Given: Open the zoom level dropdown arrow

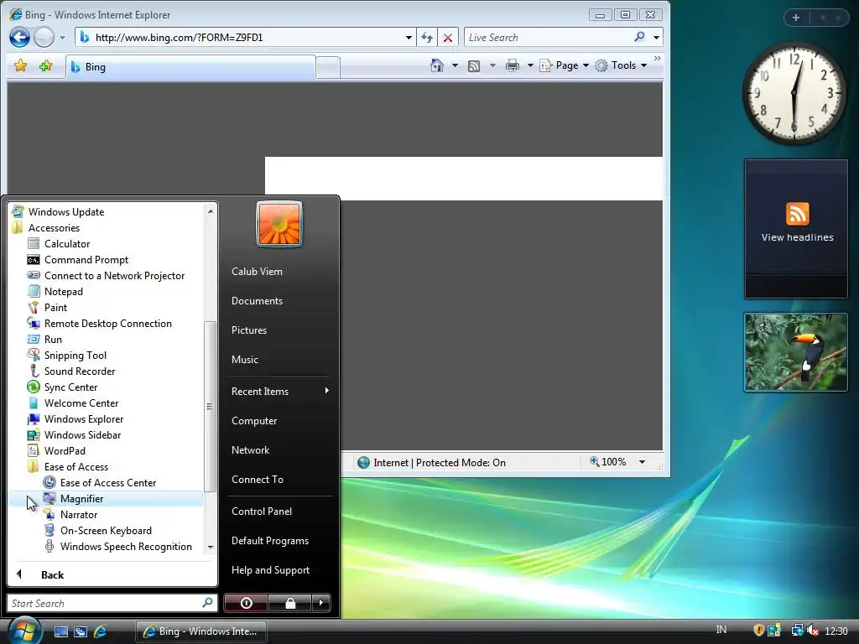Looking at the screenshot, I should click(x=642, y=462).
